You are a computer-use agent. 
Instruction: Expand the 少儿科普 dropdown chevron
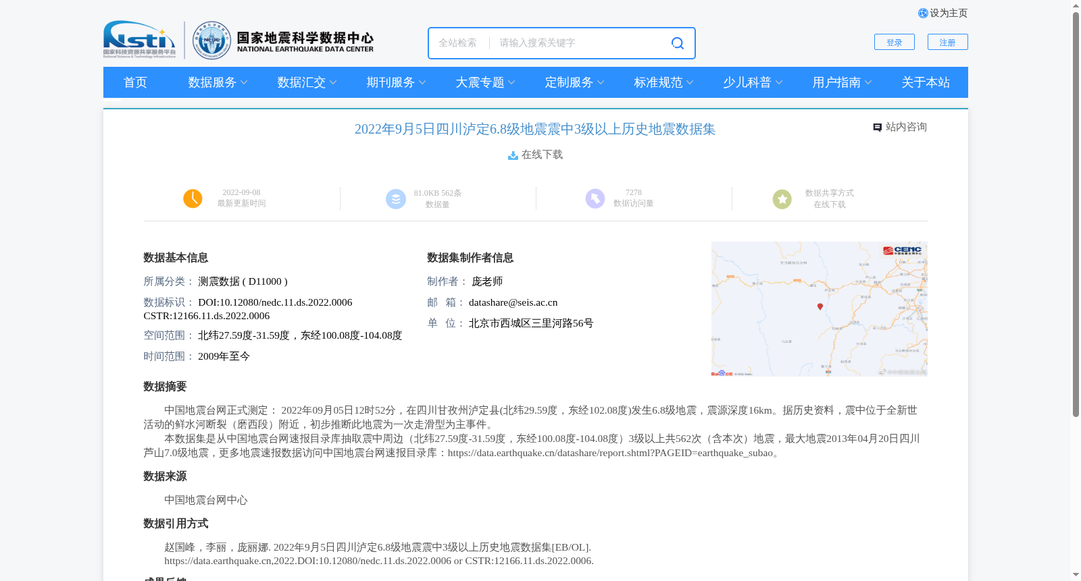[x=779, y=83]
